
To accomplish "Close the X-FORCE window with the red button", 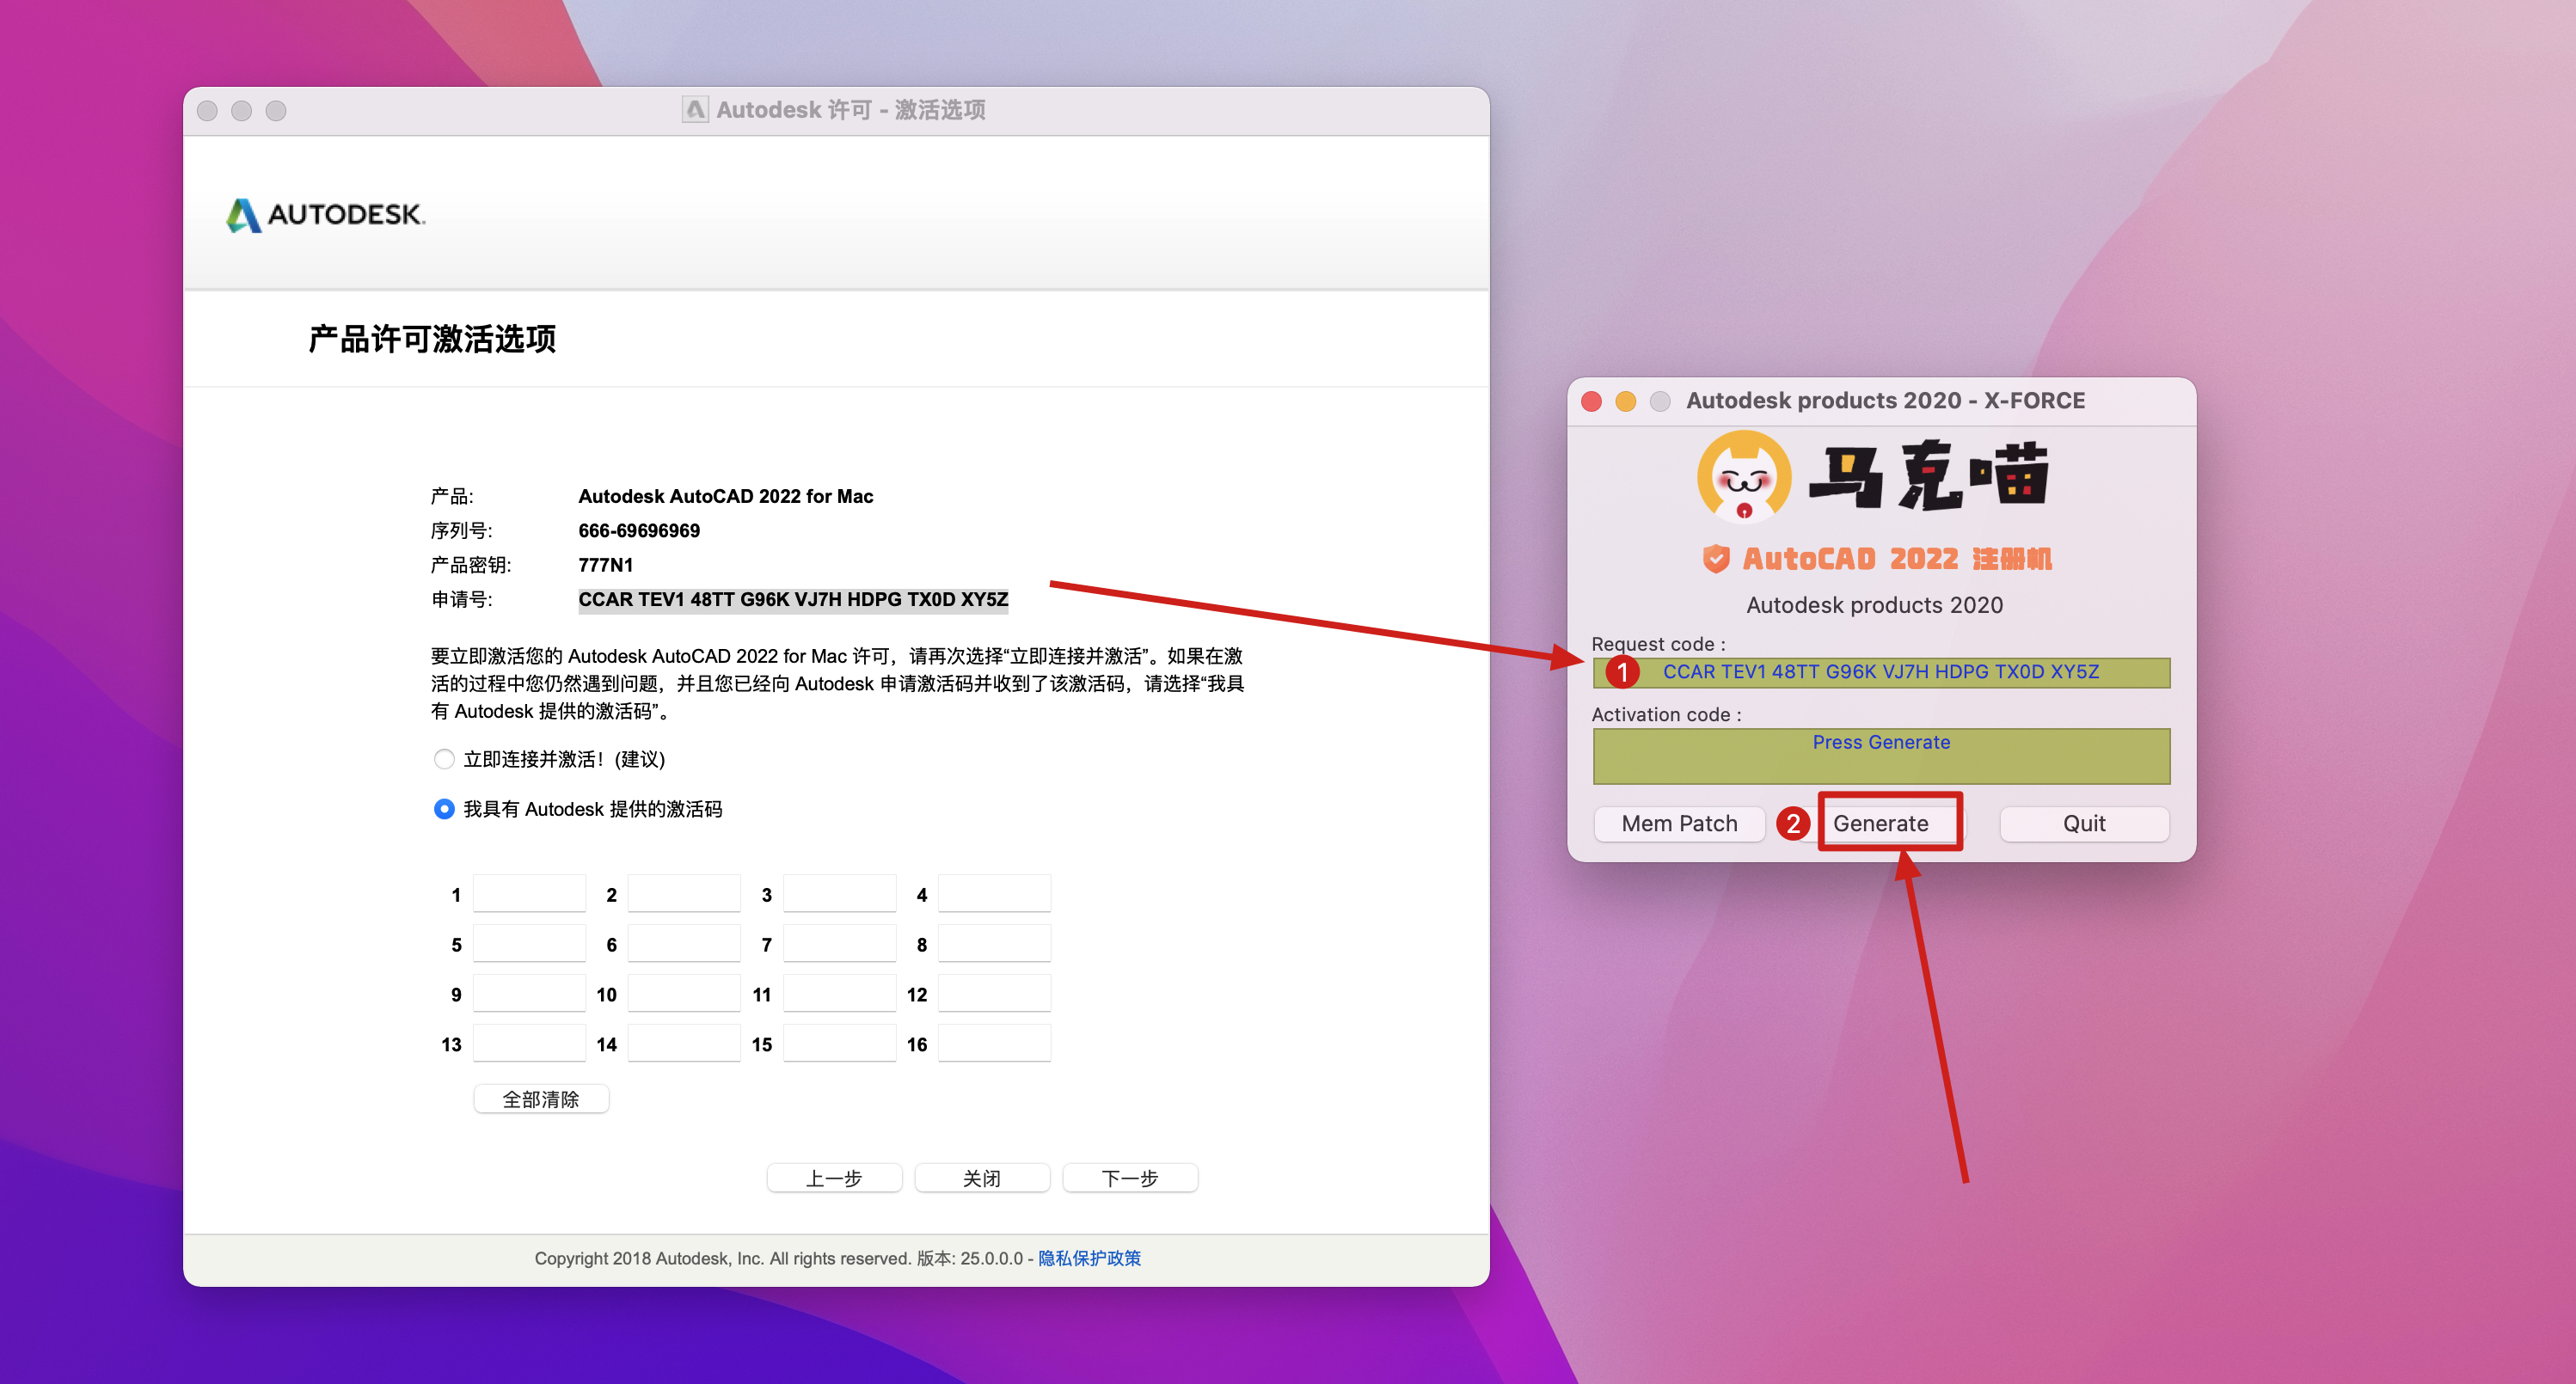I will [1591, 401].
